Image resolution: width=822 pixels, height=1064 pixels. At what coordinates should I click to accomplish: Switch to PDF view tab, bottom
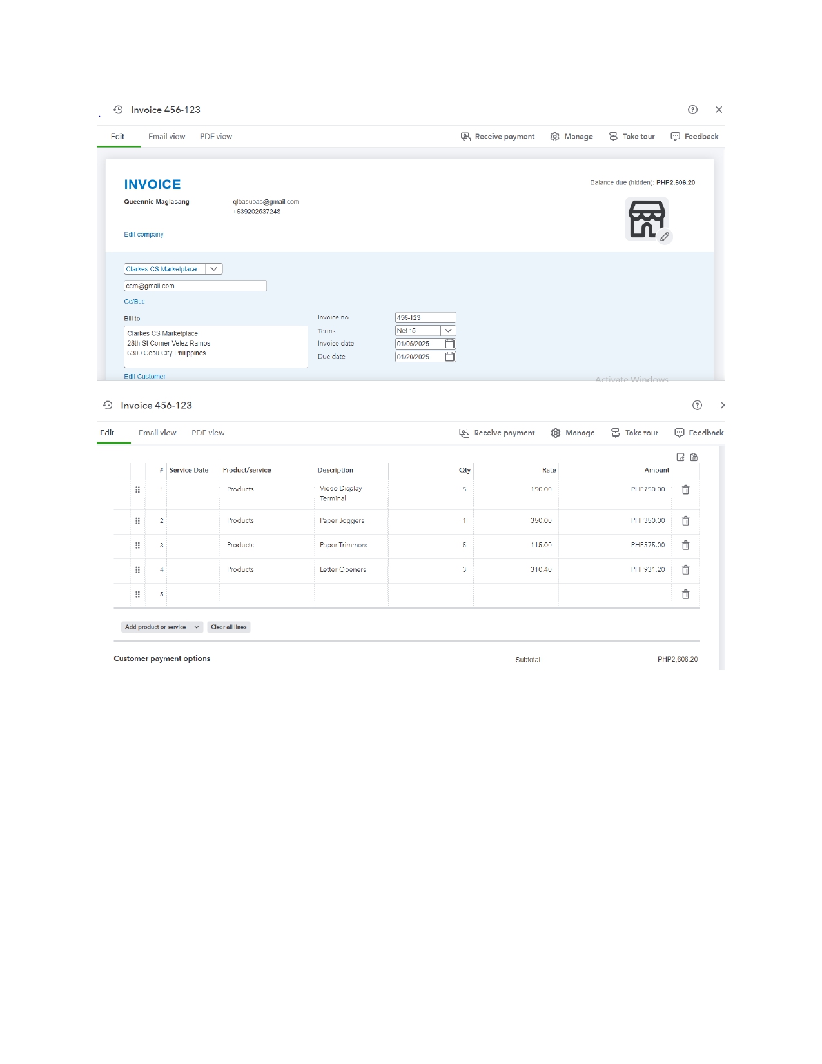208,433
